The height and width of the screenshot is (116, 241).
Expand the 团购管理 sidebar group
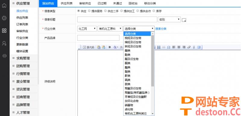[x=23, y=66]
